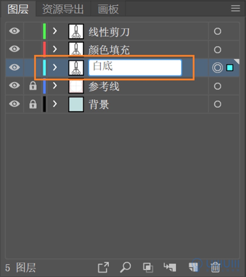Click the cyan selection indicator square

230,68
